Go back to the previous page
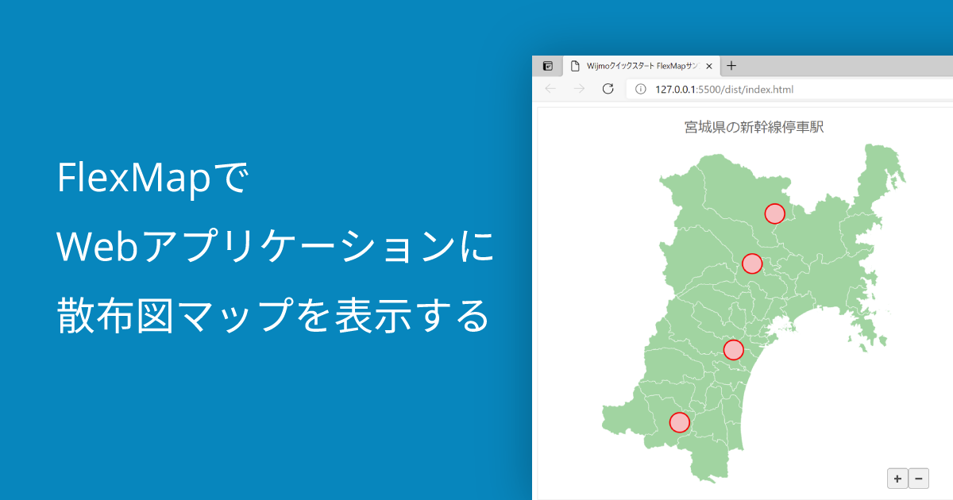This screenshot has height=500, width=953. coord(550,89)
